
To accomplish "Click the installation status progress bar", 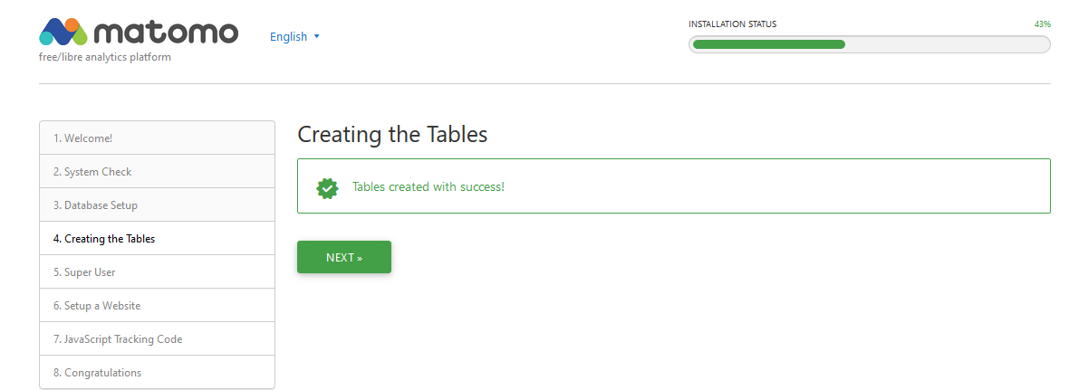I will pyautogui.click(x=870, y=44).
